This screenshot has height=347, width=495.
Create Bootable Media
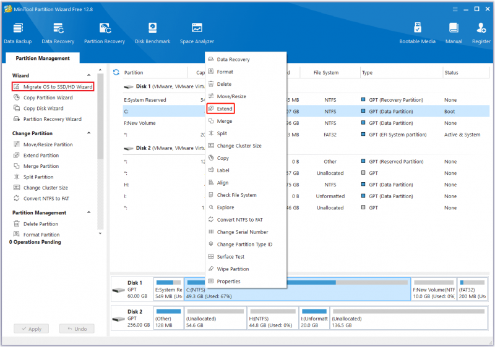417,33
